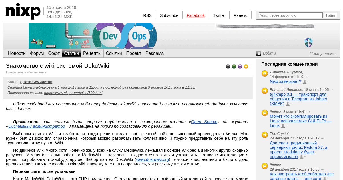This screenshot has width=343, height=180.
Task: Click the author icon before Петр Семилетов
Action: pyautogui.click(x=21, y=82)
